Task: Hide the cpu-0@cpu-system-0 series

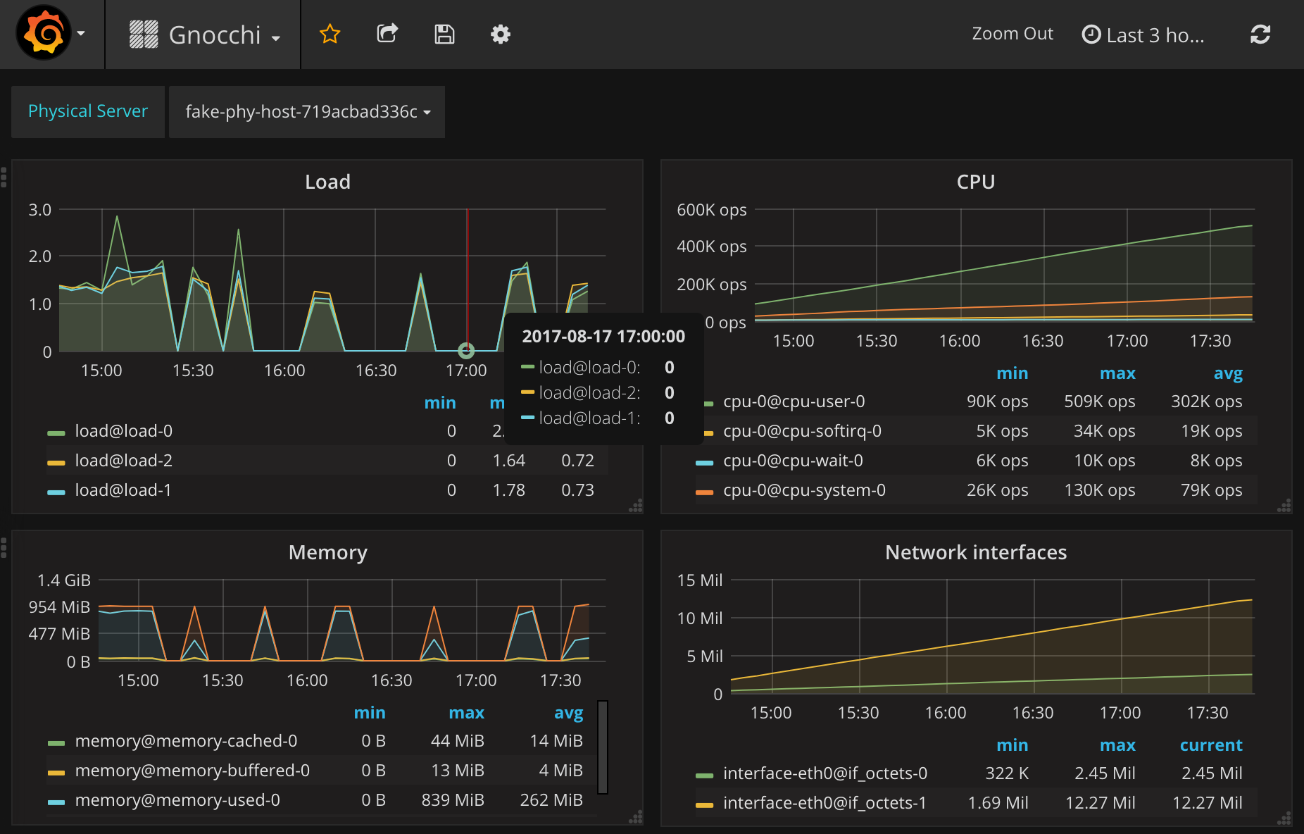Action: tap(805, 490)
